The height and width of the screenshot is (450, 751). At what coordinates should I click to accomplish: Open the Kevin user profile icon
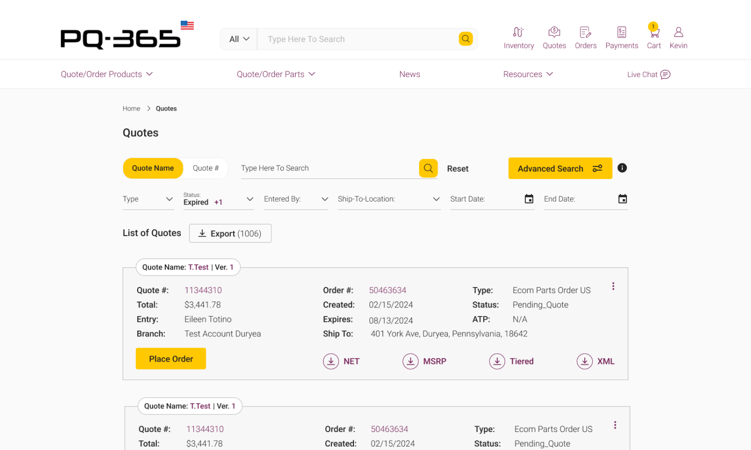(x=678, y=38)
